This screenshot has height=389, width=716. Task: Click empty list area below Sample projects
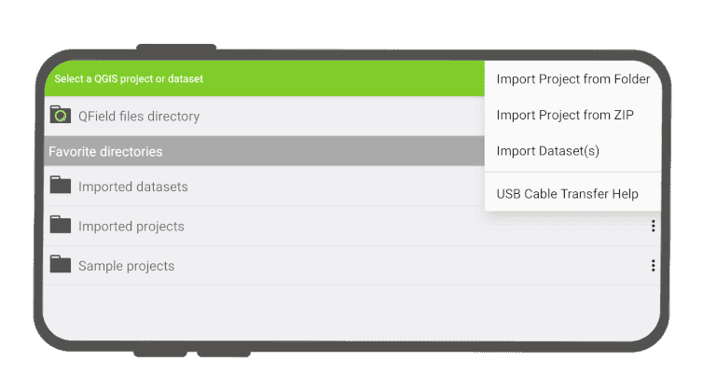coord(345,313)
